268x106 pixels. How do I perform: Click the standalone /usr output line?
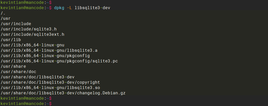pos(5,19)
